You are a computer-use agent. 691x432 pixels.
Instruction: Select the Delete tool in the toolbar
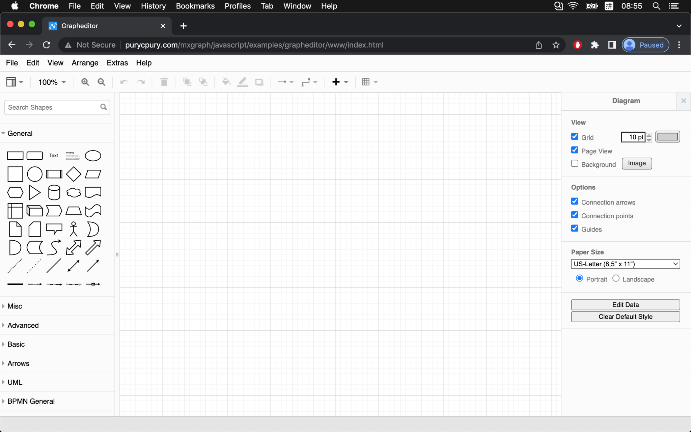point(164,82)
